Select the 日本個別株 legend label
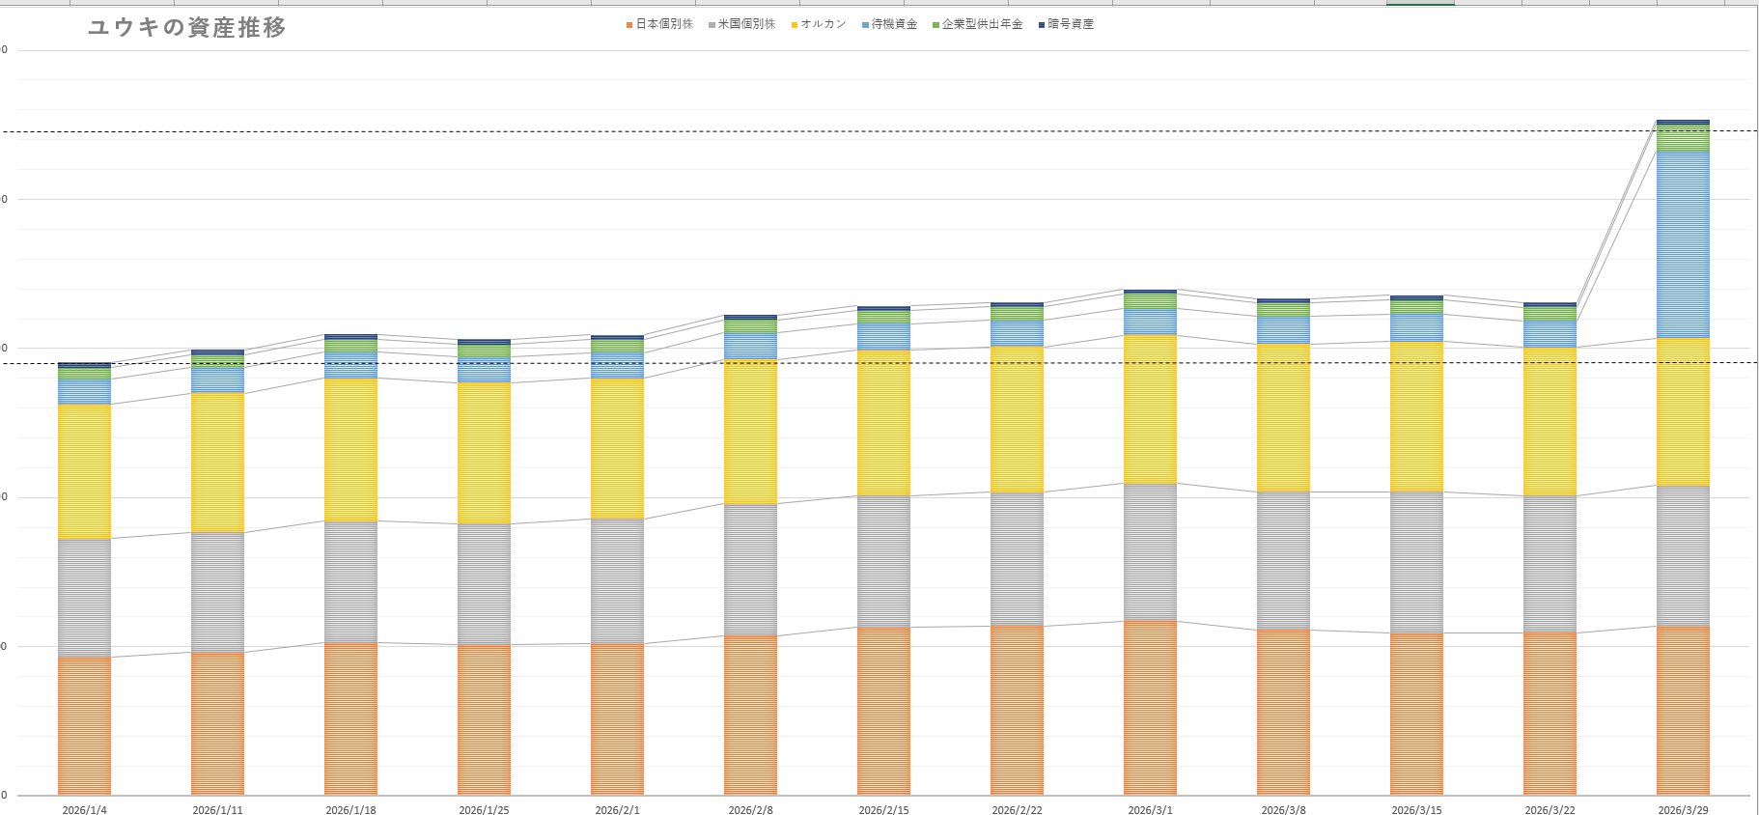Viewport: 1759px width, 815px height. [x=664, y=24]
